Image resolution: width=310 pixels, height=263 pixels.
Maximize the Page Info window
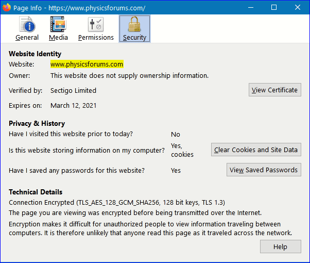click(x=273, y=7)
